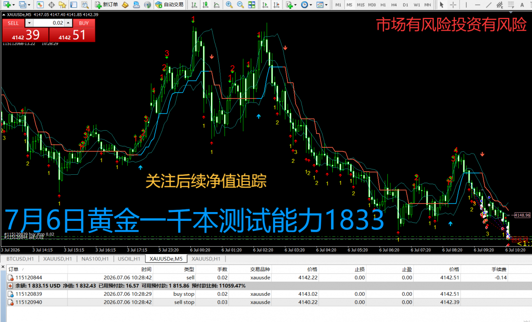Draw a horizontal line
Screen dimensions: 532x322
[477, 5]
